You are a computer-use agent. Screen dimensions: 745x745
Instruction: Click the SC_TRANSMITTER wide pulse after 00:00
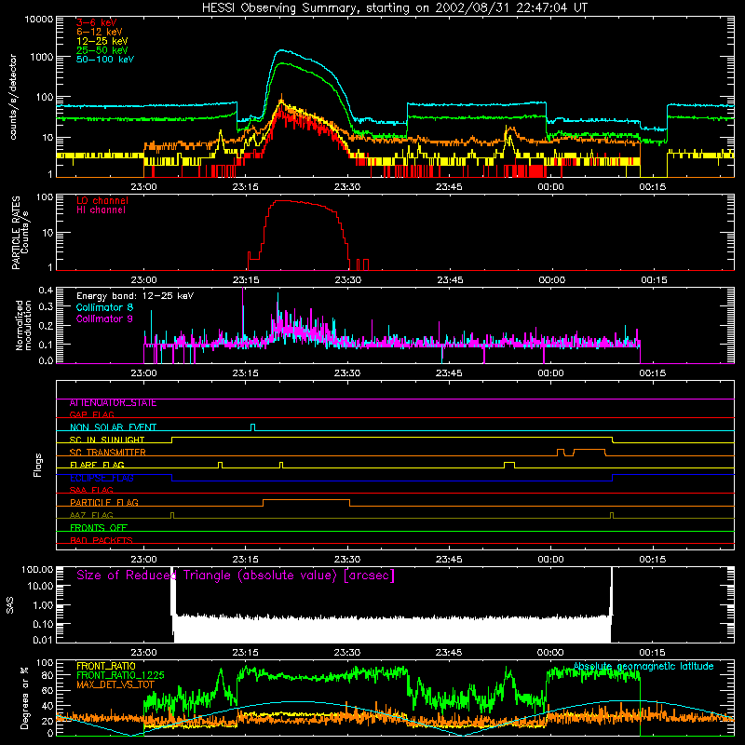click(x=589, y=450)
